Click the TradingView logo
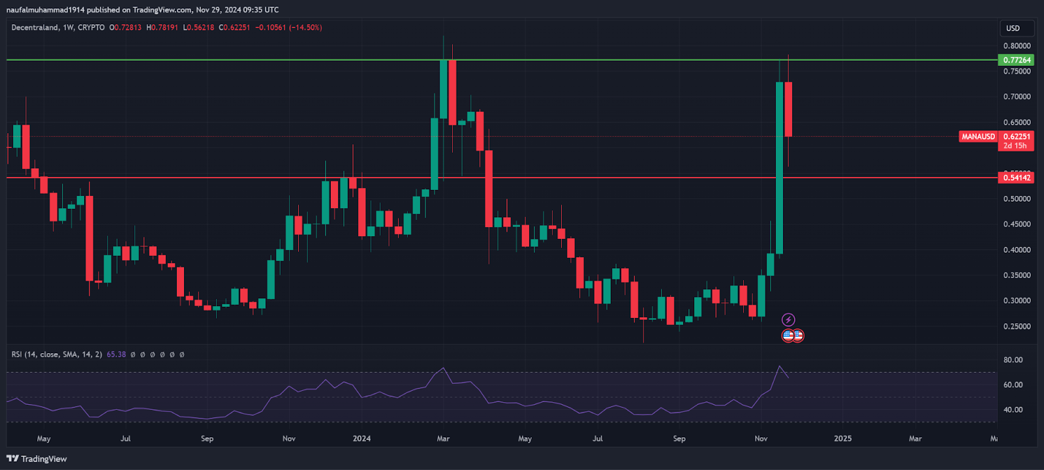This screenshot has height=470, width=1044. pyautogui.click(x=37, y=459)
